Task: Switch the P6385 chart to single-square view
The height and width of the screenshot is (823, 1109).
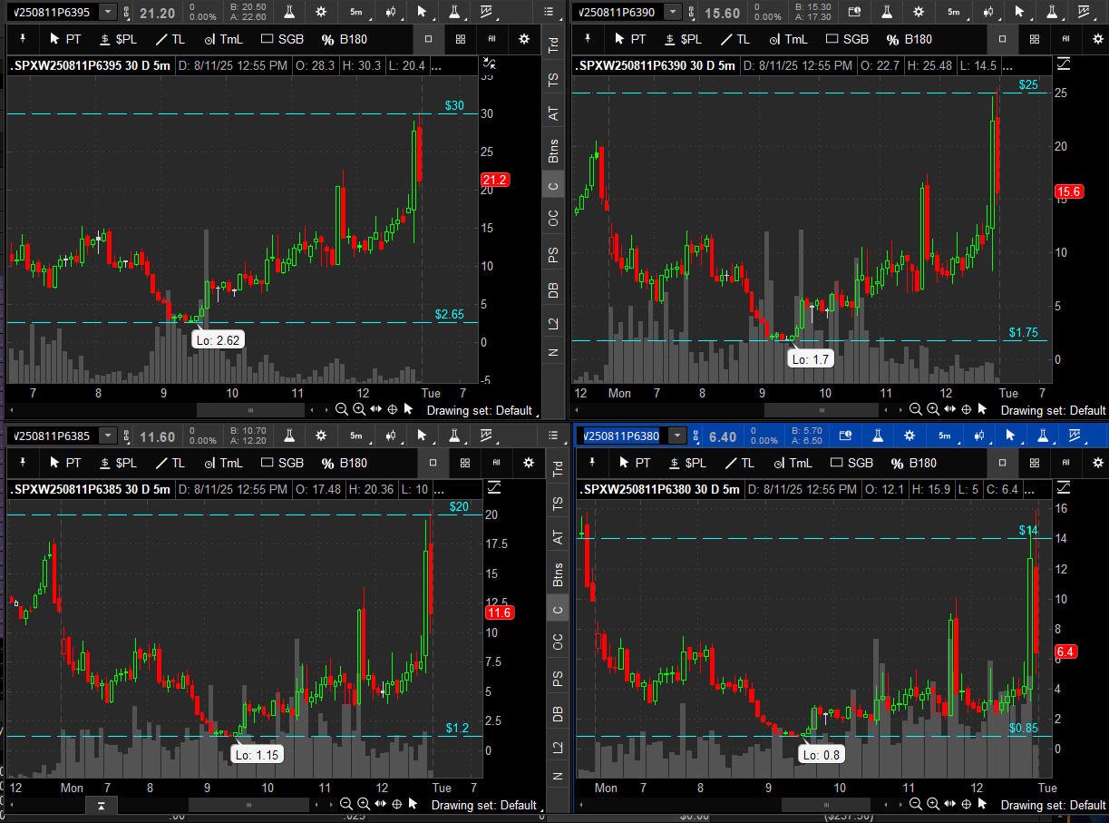Action: [433, 463]
